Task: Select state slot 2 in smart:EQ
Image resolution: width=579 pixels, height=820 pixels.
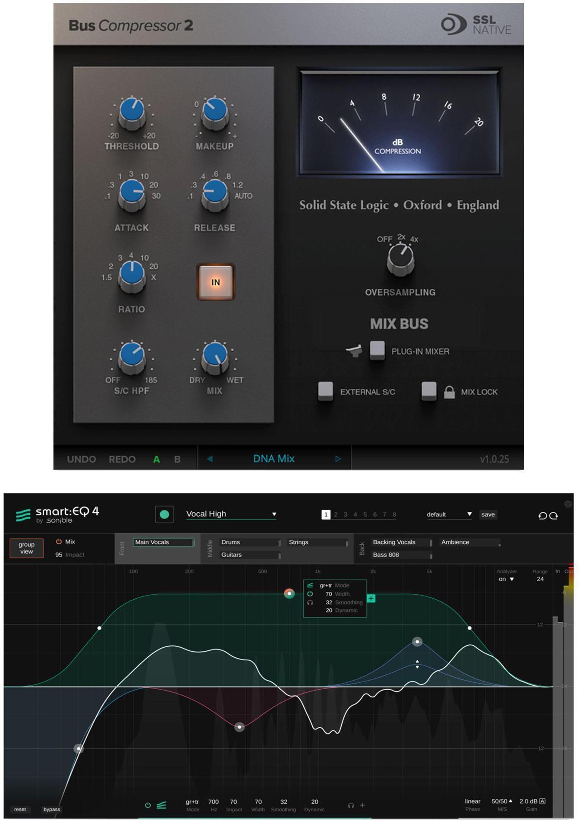Action: (x=336, y=514)
